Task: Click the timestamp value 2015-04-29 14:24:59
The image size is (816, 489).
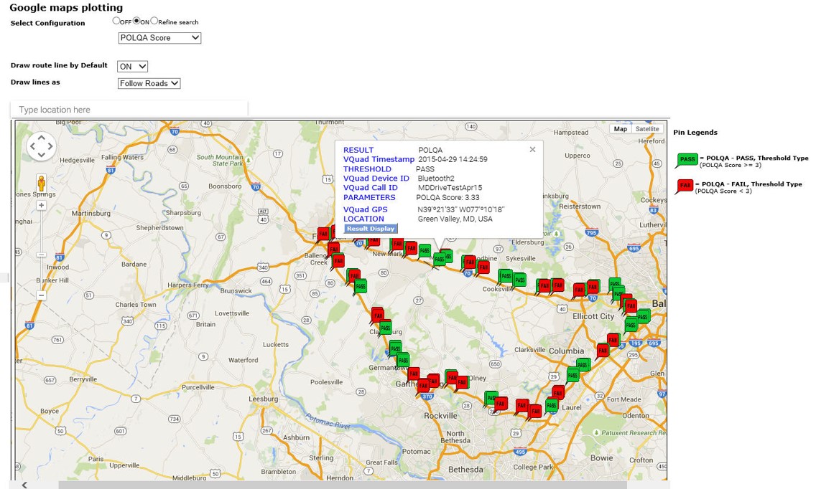Action: click(x=453, y=160)
